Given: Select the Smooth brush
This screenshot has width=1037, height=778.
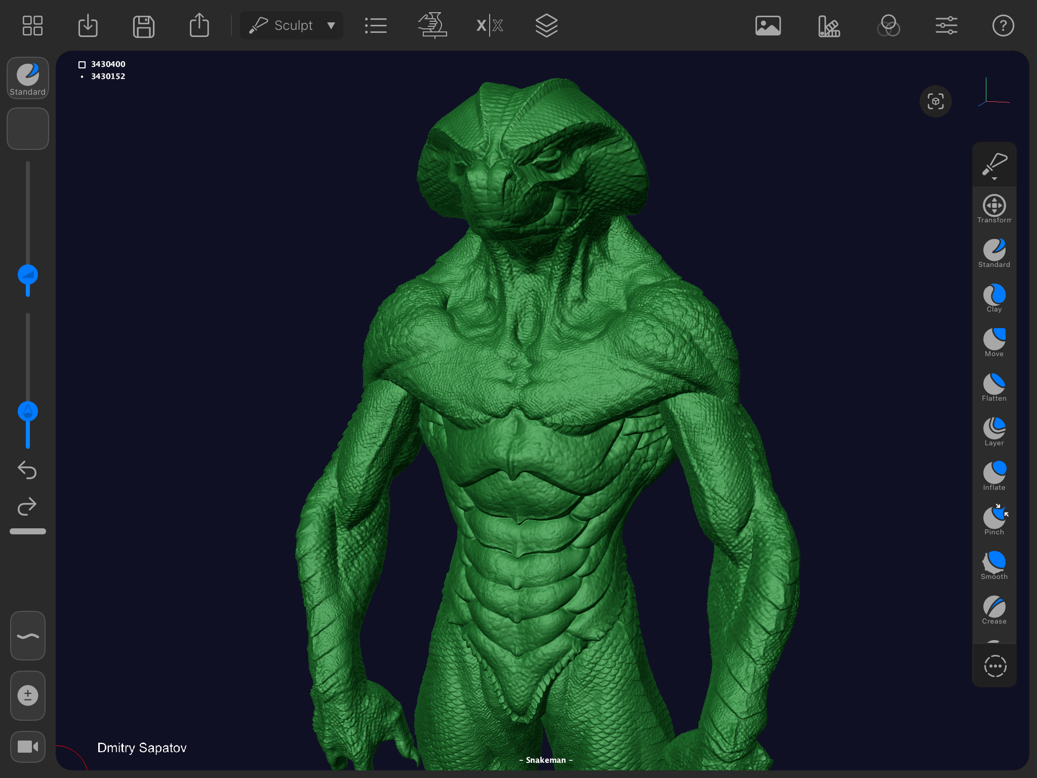Looking at the screenshot, I should [x=994, y=565].
